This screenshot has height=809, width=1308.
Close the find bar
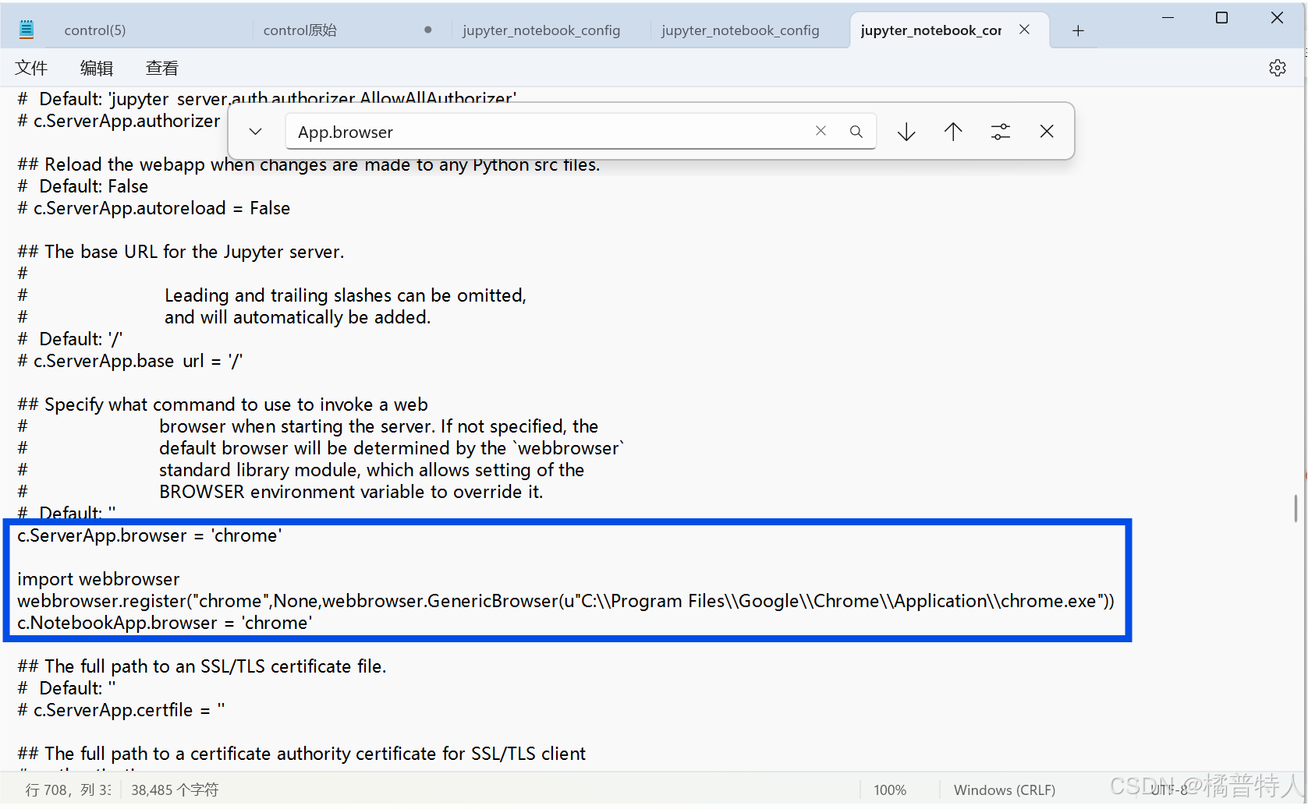coord(1047,132)
